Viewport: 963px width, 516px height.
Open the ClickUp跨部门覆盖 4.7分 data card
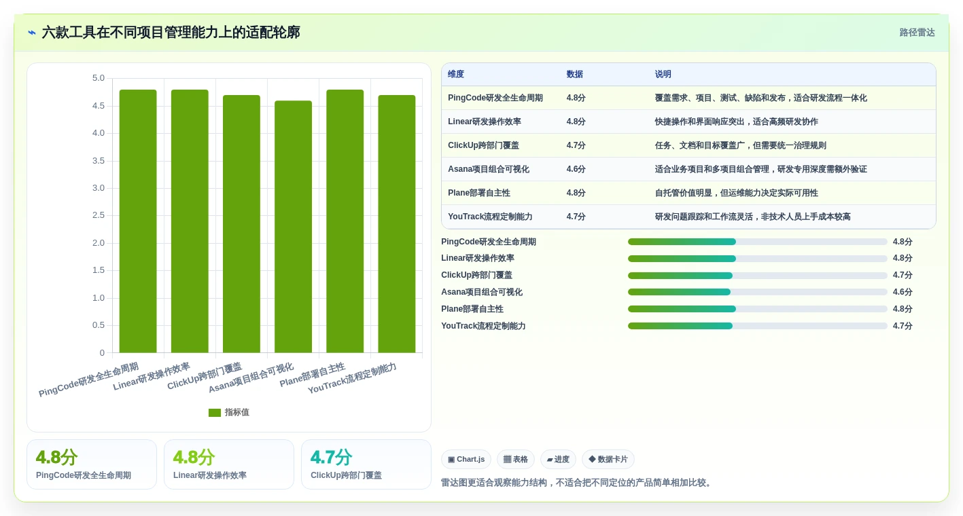pos(366,464)
